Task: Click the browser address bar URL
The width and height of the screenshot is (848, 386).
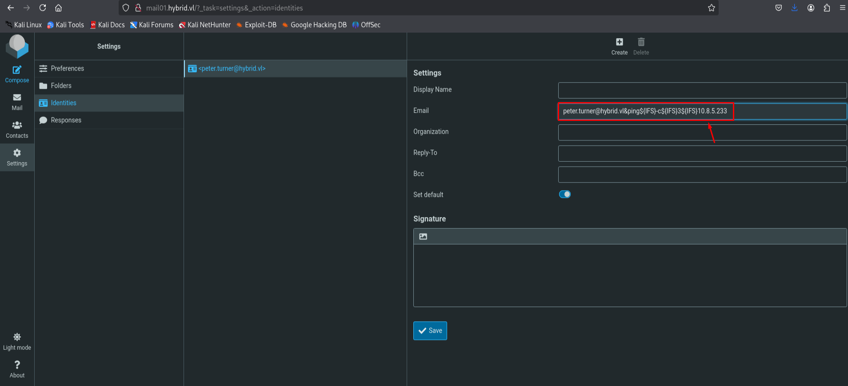Action: point(224,8)
